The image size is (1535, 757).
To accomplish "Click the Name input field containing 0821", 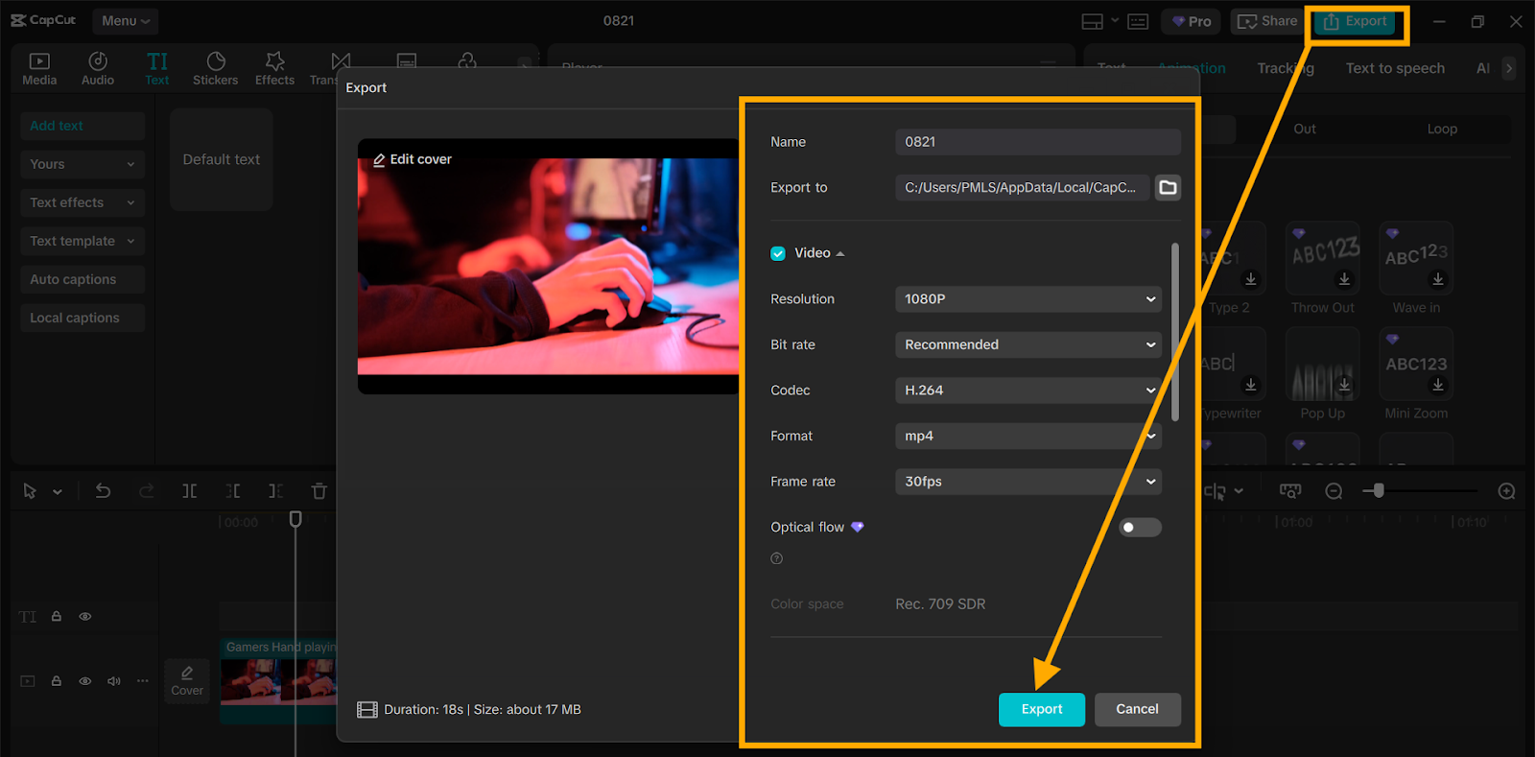I will pos(1037,142).
